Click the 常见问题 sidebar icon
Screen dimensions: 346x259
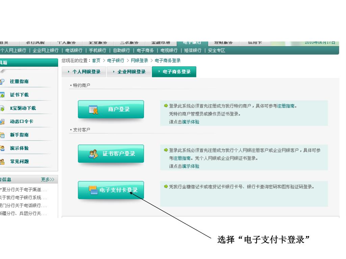(x=2, y=162)
